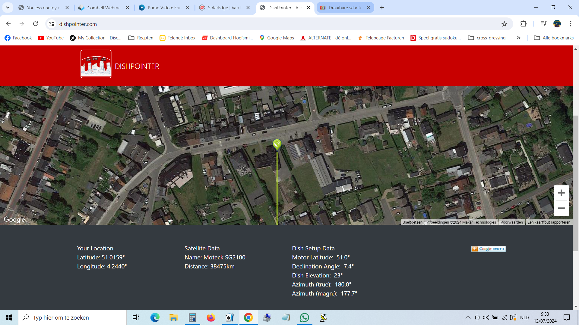579x325 pixels.
Task: Zoom out on the map
Action: (561, 208)
